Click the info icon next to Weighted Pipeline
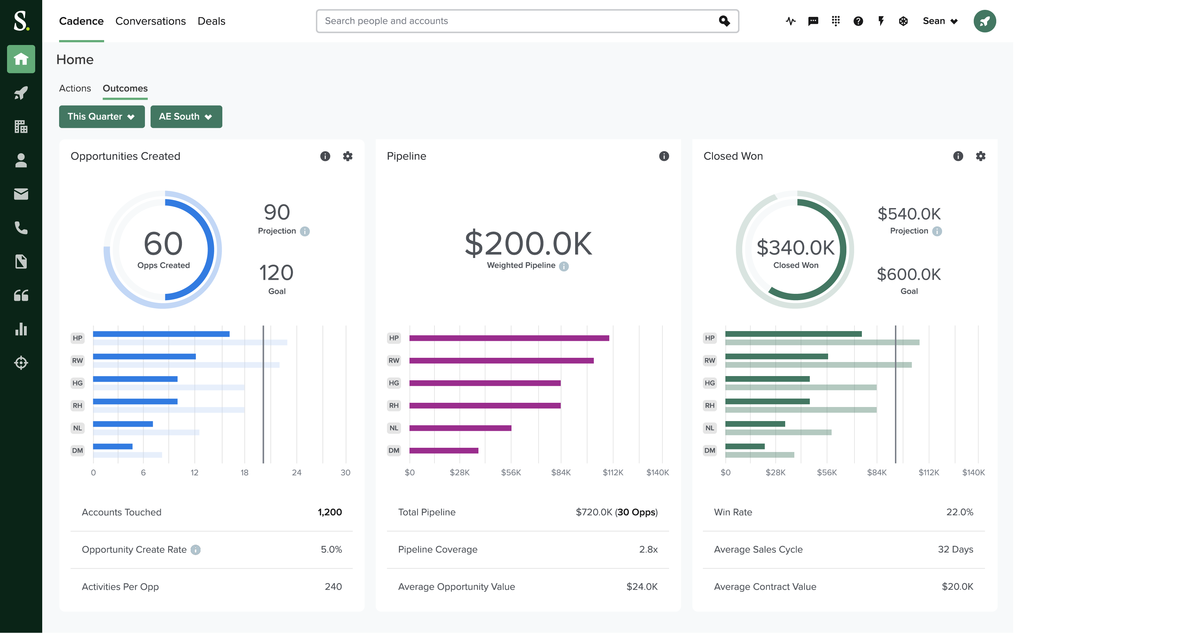This screenshot has height=633, width=1182. pos(564,266)
